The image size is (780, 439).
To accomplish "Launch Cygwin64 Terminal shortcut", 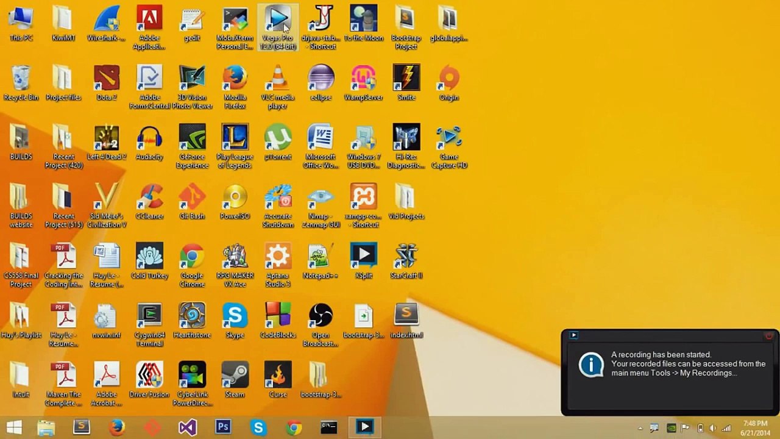I will pyautogui.click(x=149, y=324).
